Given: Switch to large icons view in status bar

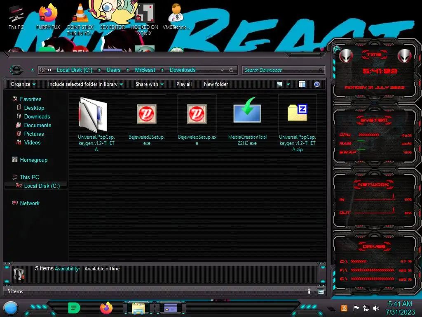Looking at the screenshot, I should [x=321, y=291].
